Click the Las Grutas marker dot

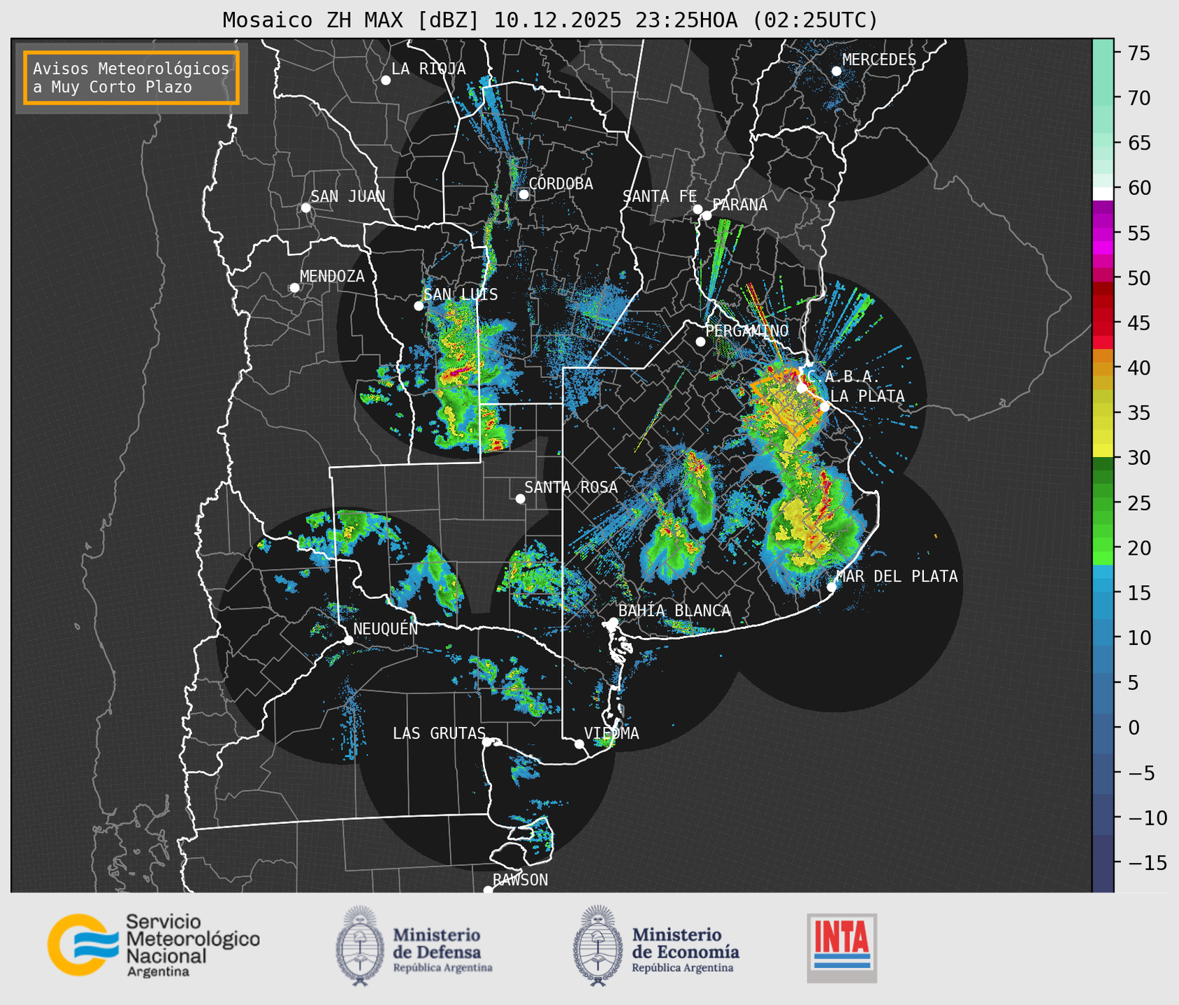click(x=486, y=742)
